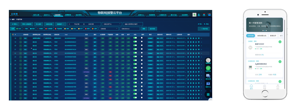The image size is (305, 109).
Task: Switch to the 大数据分析 tab
Action: tap(163, 15)
